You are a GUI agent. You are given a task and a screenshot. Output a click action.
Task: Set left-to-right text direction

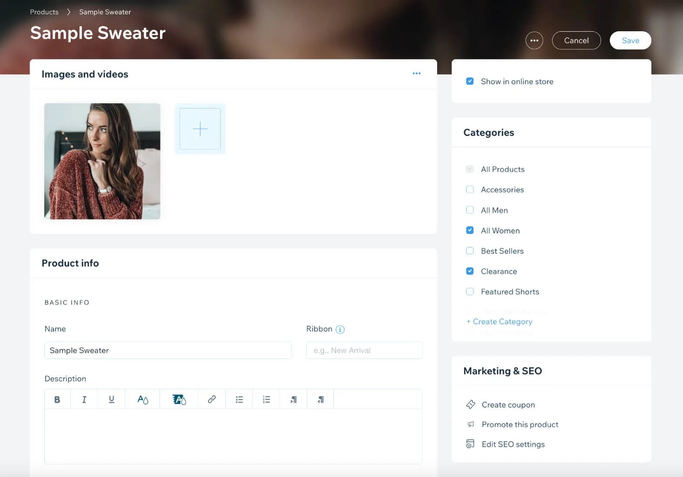pos(294,399)
